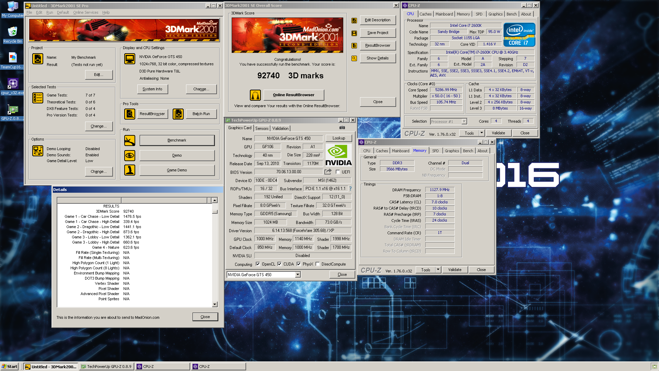Viewport: 659px width, 371px height.
Task: Toggle the PhysX checkbox in GPU-Z
Action: coord(299,264)
